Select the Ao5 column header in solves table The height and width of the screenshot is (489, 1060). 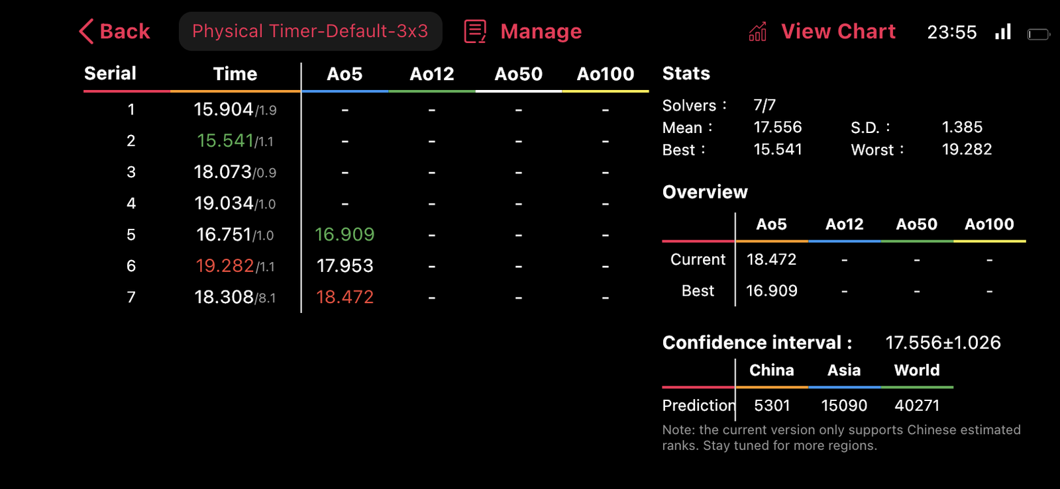coord(344,73)
